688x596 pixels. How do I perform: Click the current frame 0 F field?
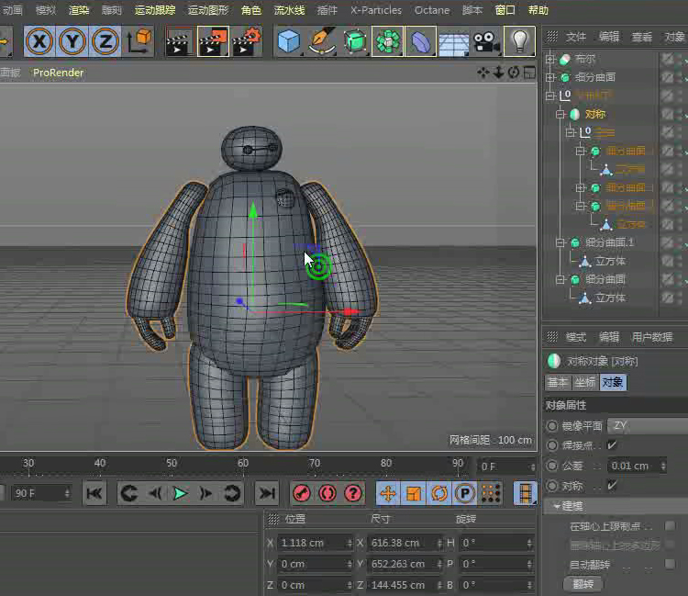[506, 467]
